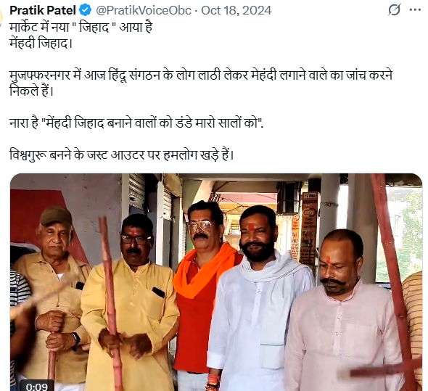Click the @PratikVoiceObc handle
428x391 pixels.
(143, 10)
